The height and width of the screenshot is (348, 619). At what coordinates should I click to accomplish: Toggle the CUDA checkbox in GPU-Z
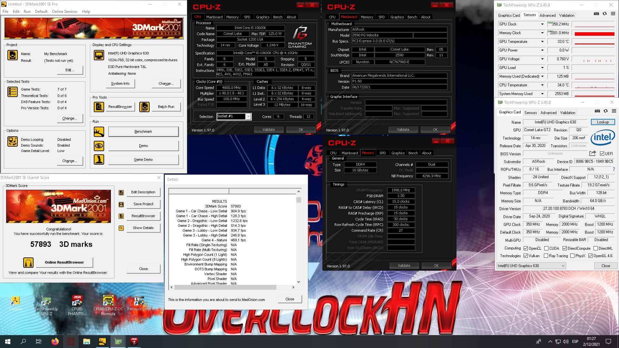546,248
